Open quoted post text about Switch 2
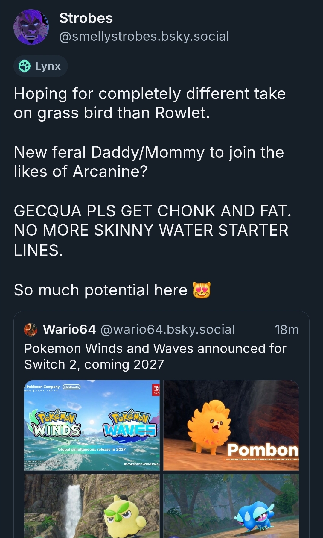323x538 pixels. point(155,357)
